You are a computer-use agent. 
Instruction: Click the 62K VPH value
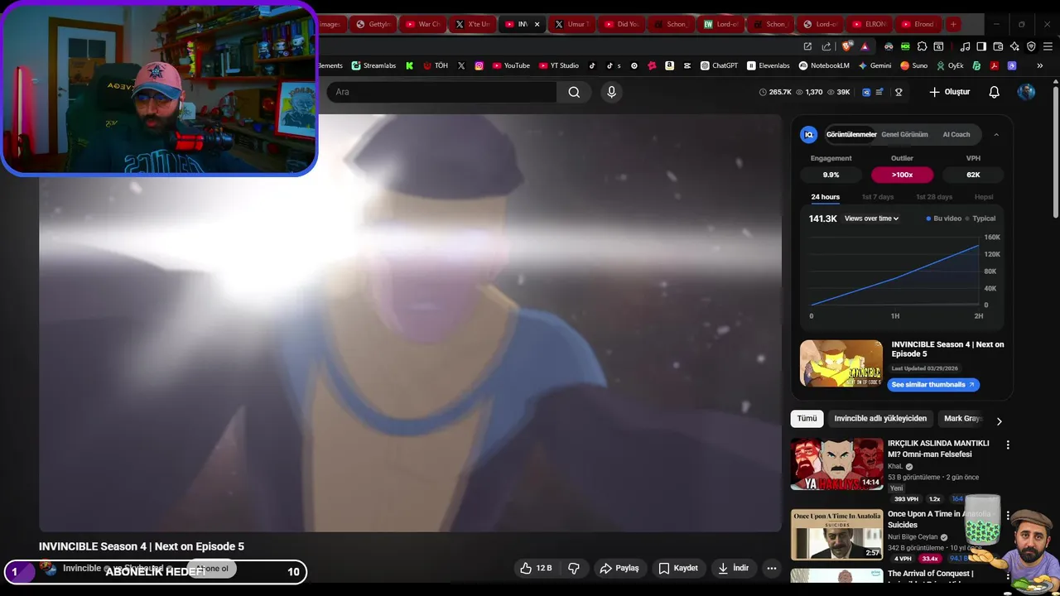(973, 175)
